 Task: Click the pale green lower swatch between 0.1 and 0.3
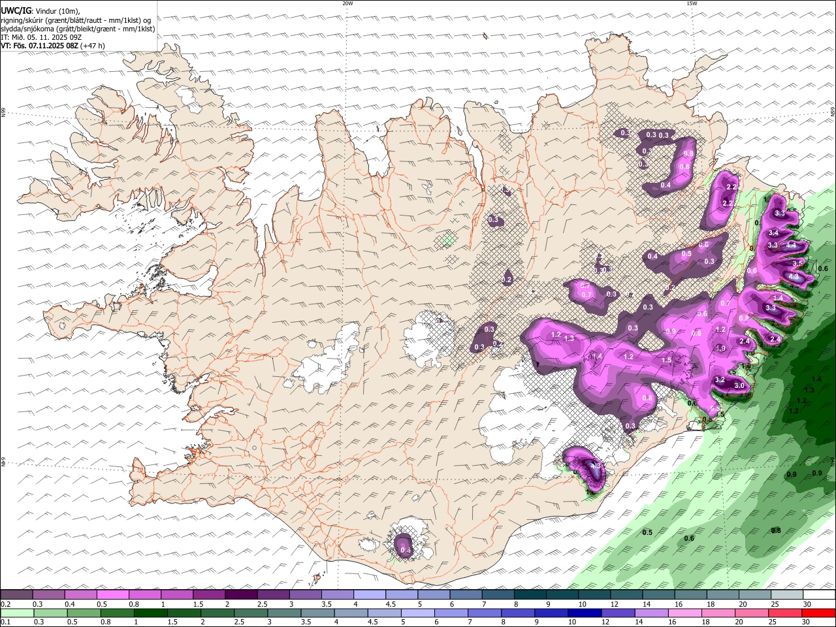tap(17, 613)
